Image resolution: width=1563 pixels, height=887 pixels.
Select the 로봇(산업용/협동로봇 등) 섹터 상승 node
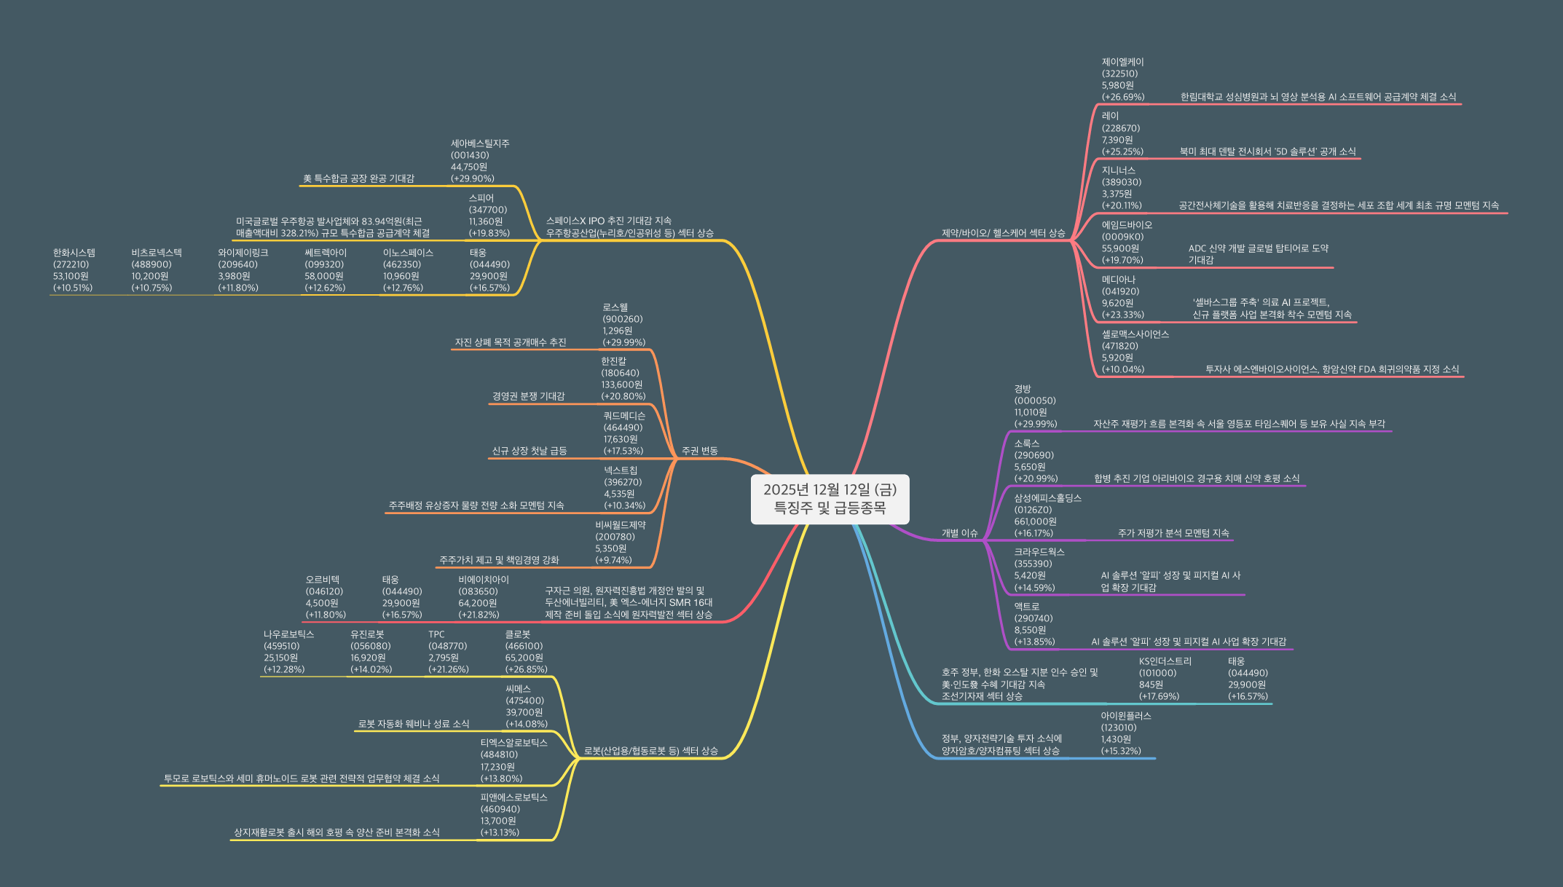click(650, 751)
